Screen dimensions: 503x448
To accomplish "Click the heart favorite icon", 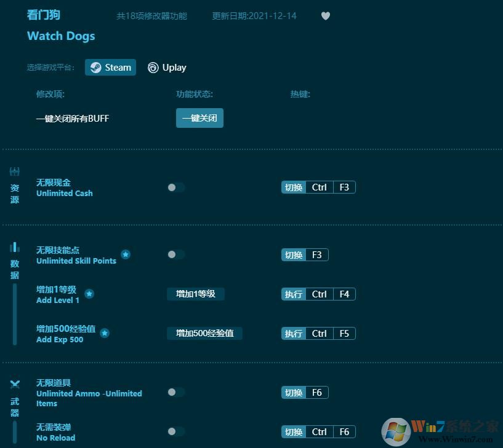I will (x=326, y=16).
